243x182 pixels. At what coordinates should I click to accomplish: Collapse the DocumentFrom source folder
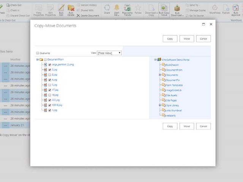pos(37,60)
